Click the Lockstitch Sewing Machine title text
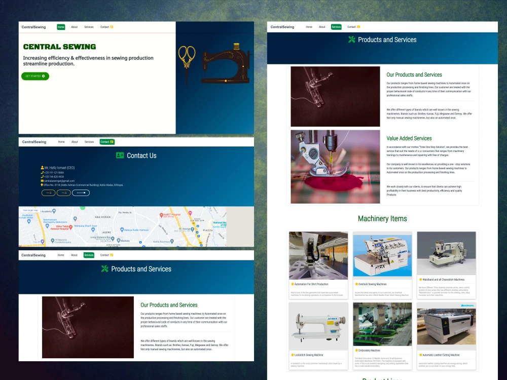 coord(309,355)
